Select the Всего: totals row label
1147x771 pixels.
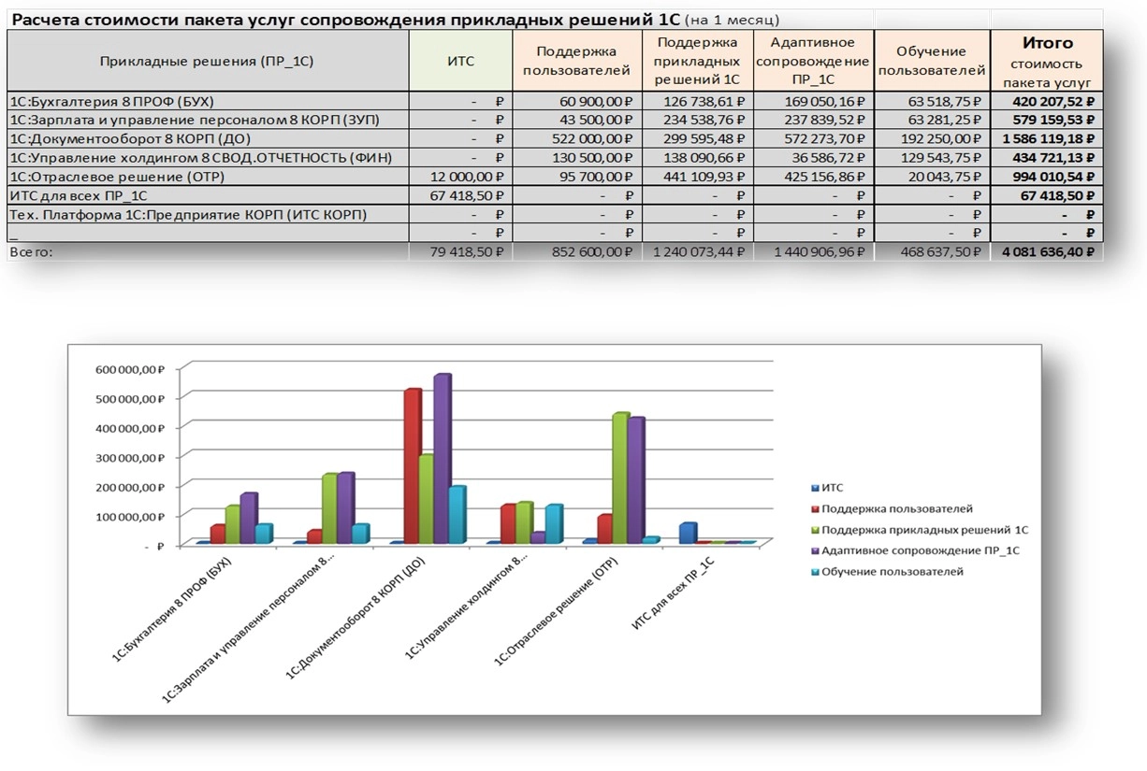coord(31,252)
